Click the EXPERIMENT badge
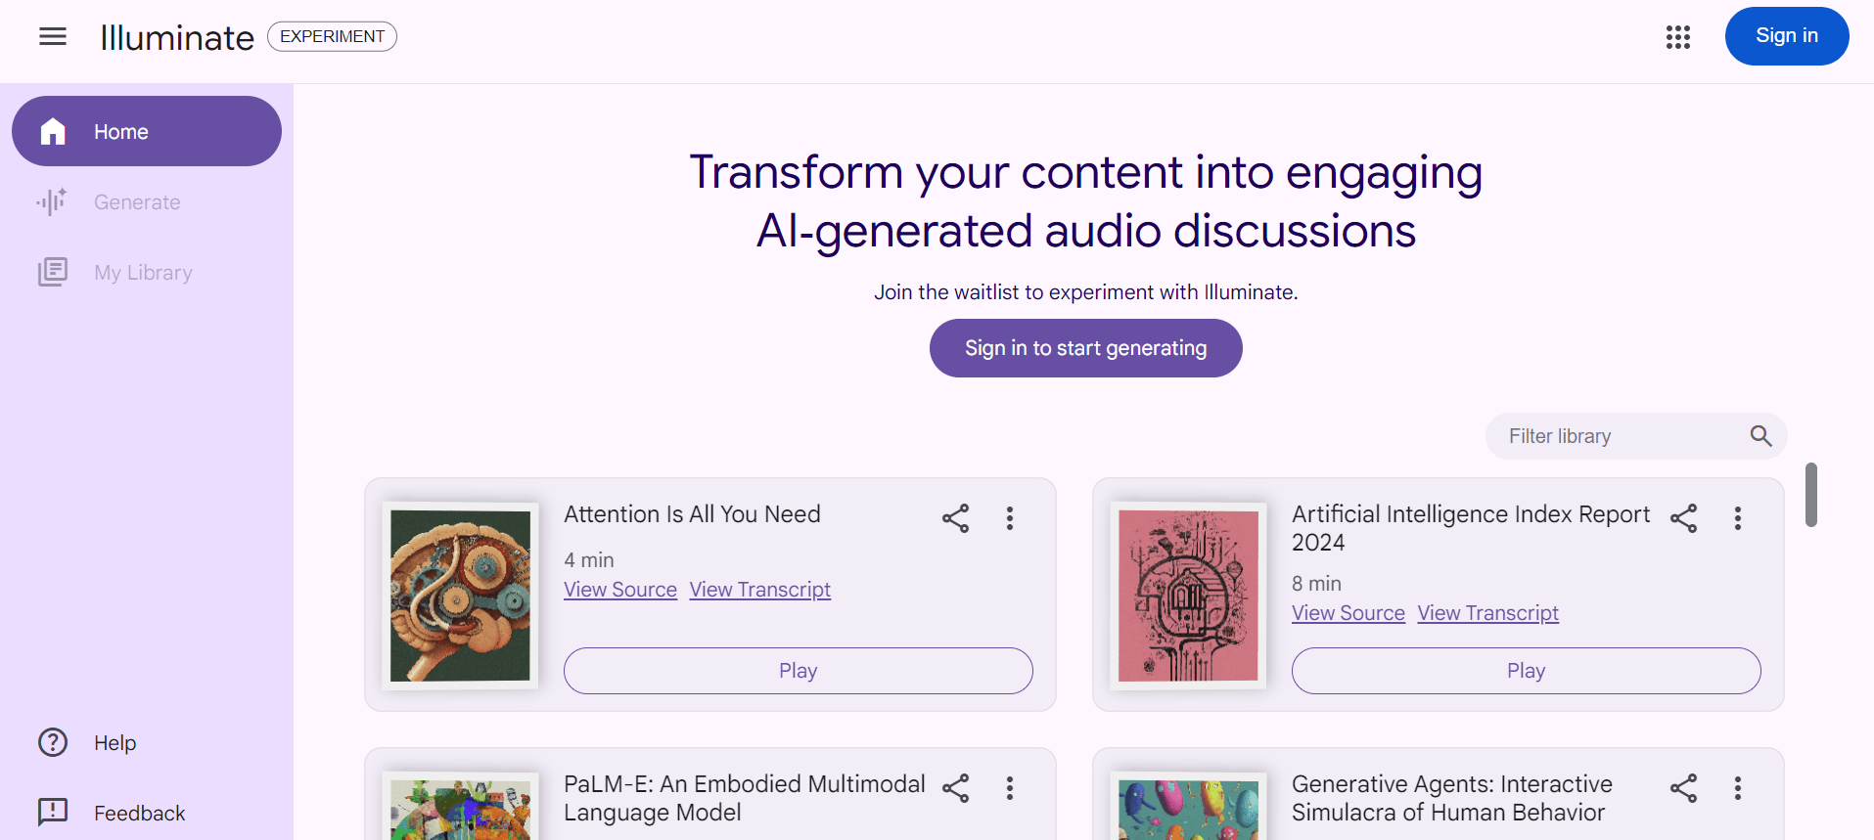1874x840 pixels. pyautogui.click(x=332, y=36)
